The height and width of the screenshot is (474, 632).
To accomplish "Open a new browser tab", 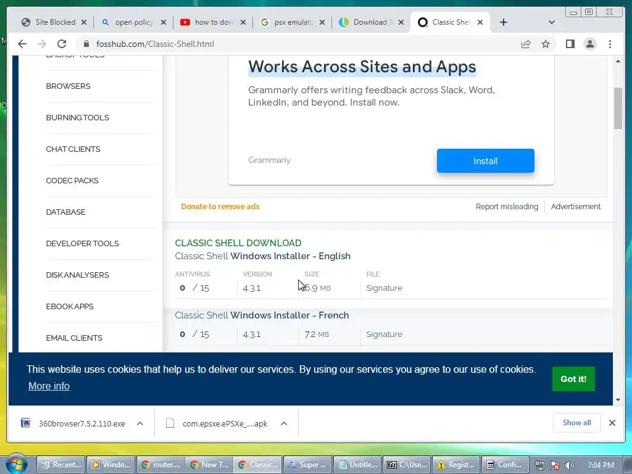I will point(504,22).
